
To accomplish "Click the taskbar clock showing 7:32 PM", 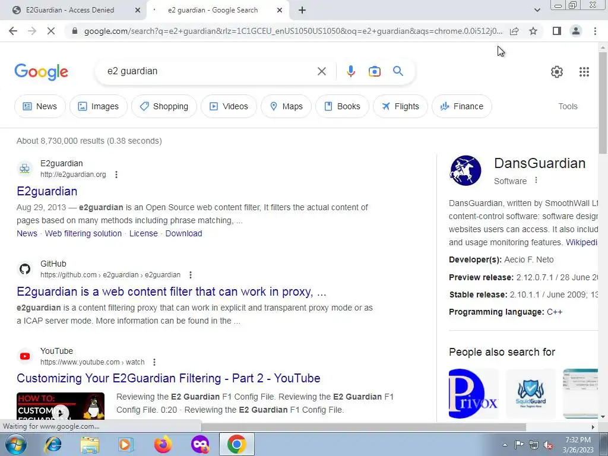I will (x=578, y=445).
